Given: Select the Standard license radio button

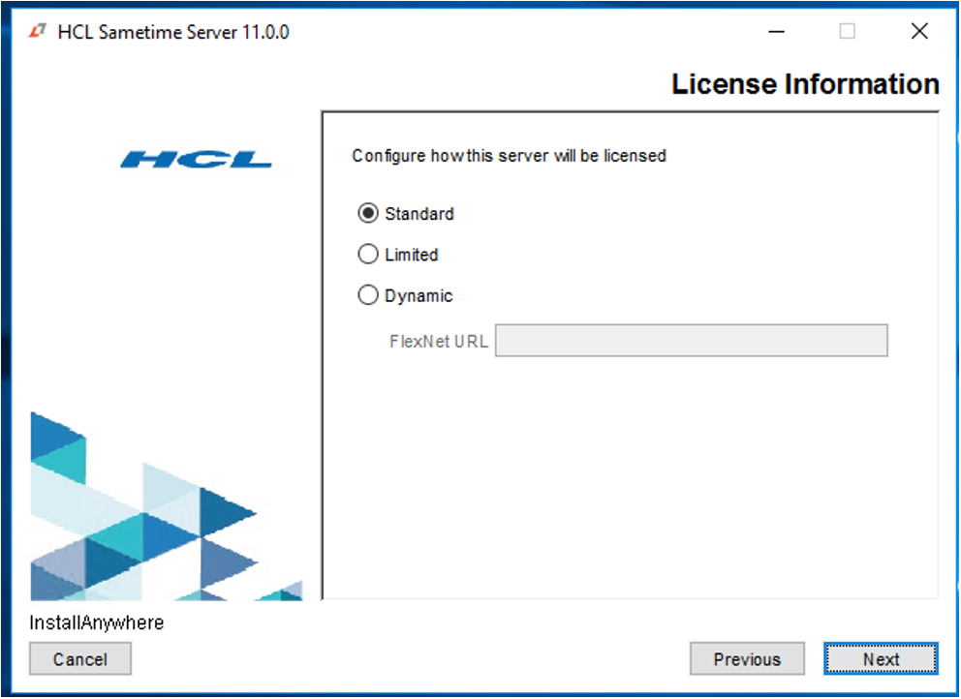Looking at the screenshot, I should [x=368, y=214].
